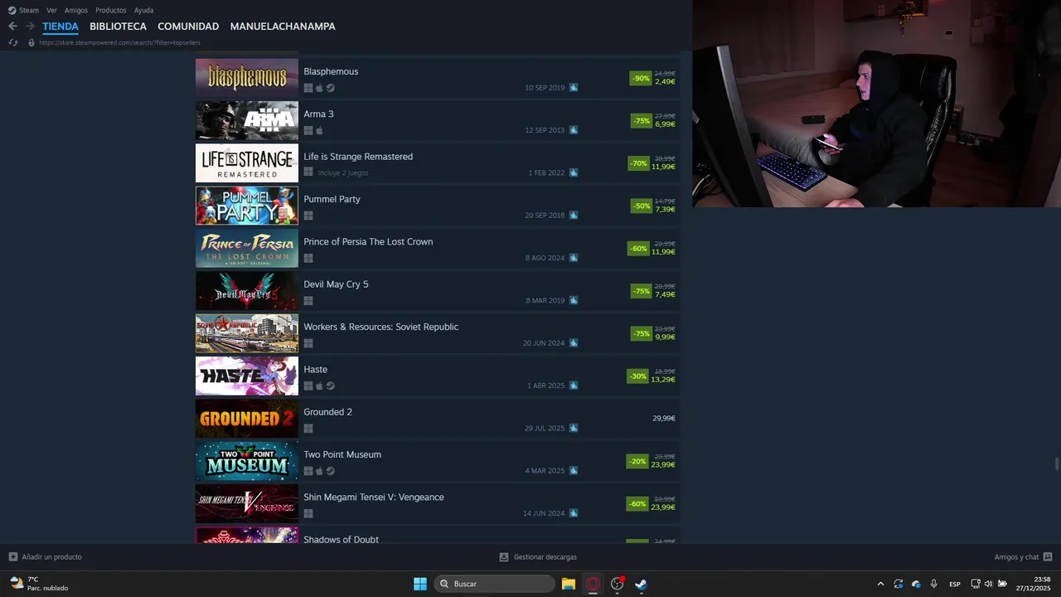The image size is (1061, 597).
Task: Click the download icon beside Gestionar descargas
Action: [x=504, y=557]
